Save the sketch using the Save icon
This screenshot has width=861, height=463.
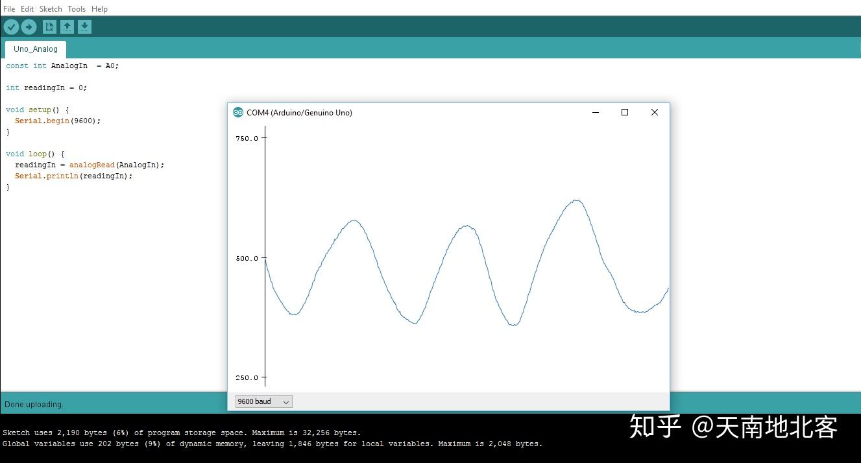coord(84,27)
